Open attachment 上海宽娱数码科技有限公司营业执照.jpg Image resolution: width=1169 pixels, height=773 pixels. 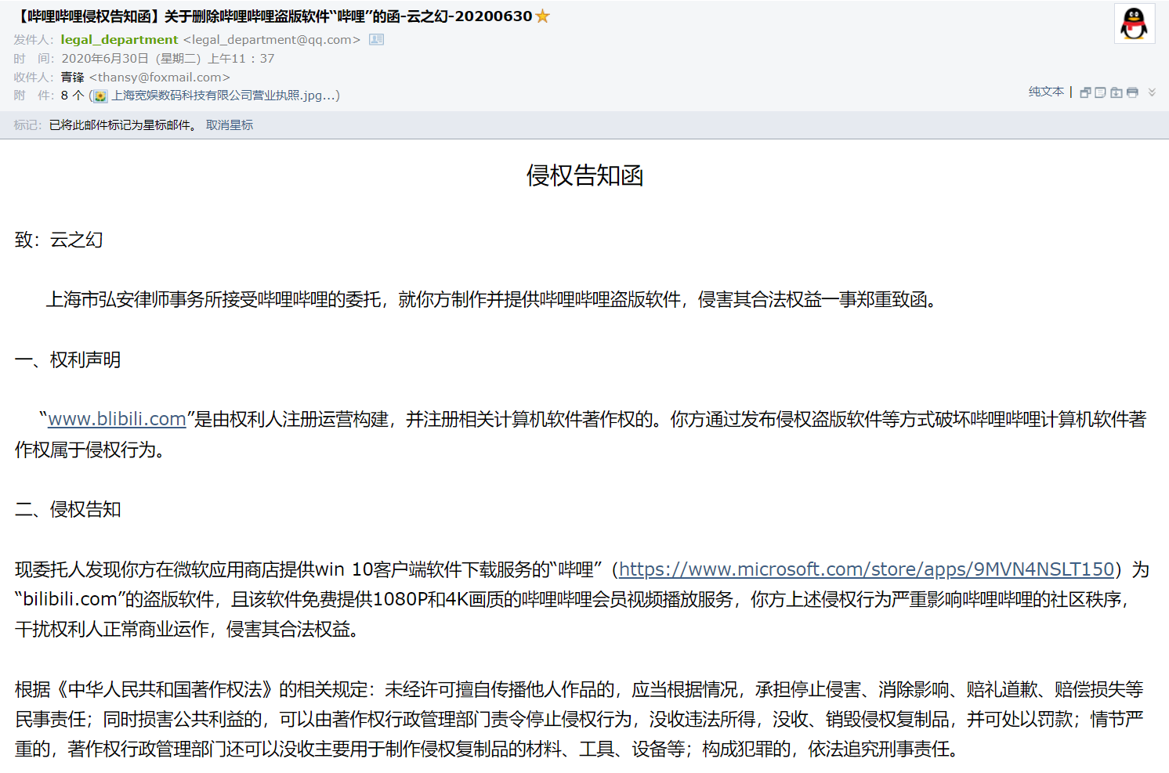click(223, 96)
